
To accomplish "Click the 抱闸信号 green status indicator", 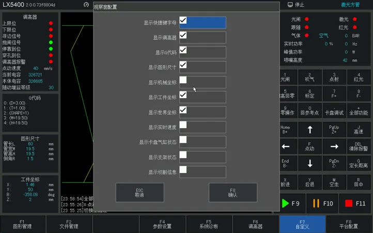I will 51,42.
